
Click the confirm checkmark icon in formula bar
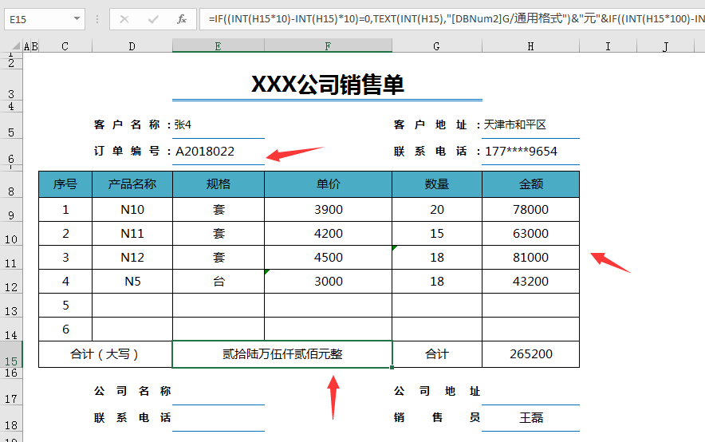tap(153, 19)
